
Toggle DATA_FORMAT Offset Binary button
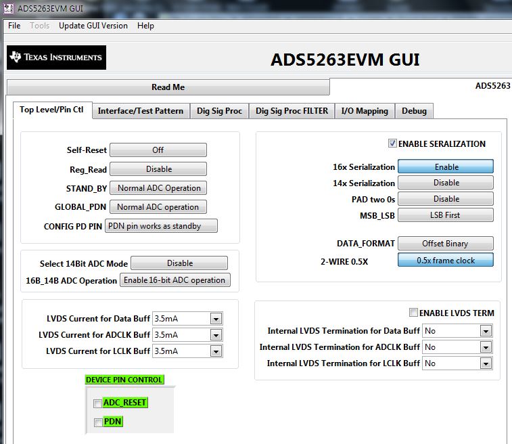[446, 244]
